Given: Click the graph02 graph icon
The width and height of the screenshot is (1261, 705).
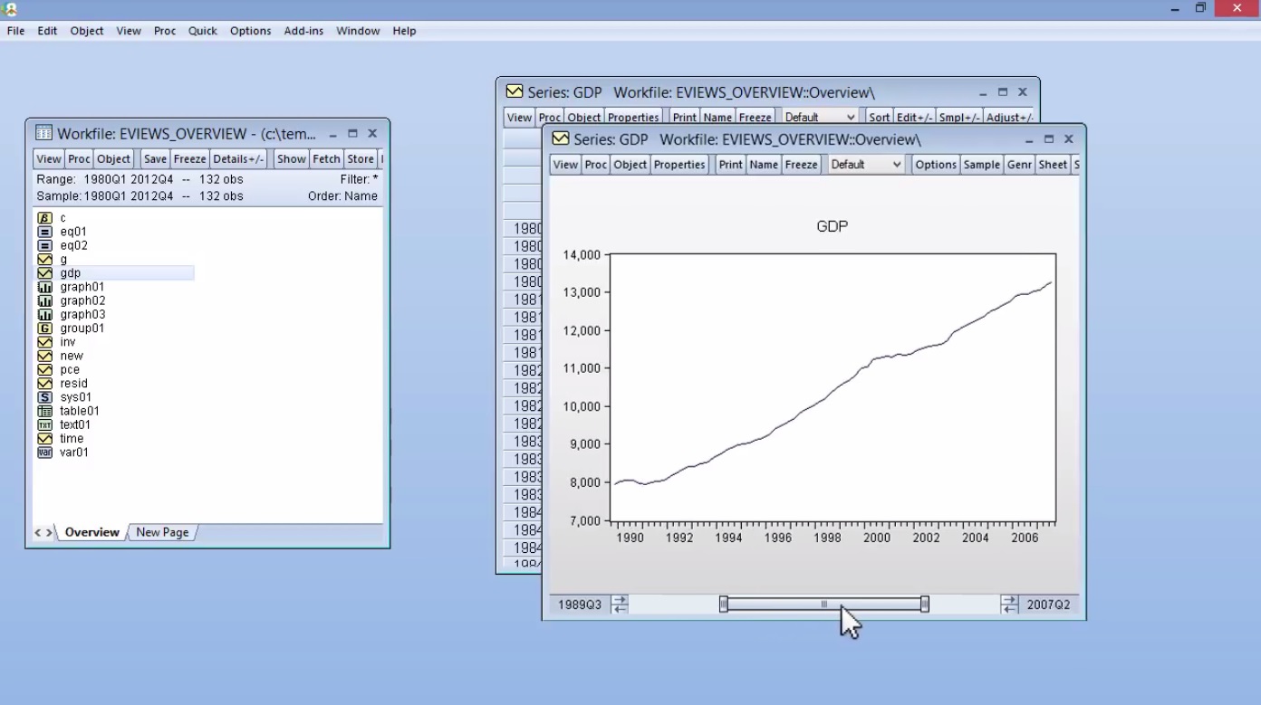Looking at the screenshot, I should 44,300.
